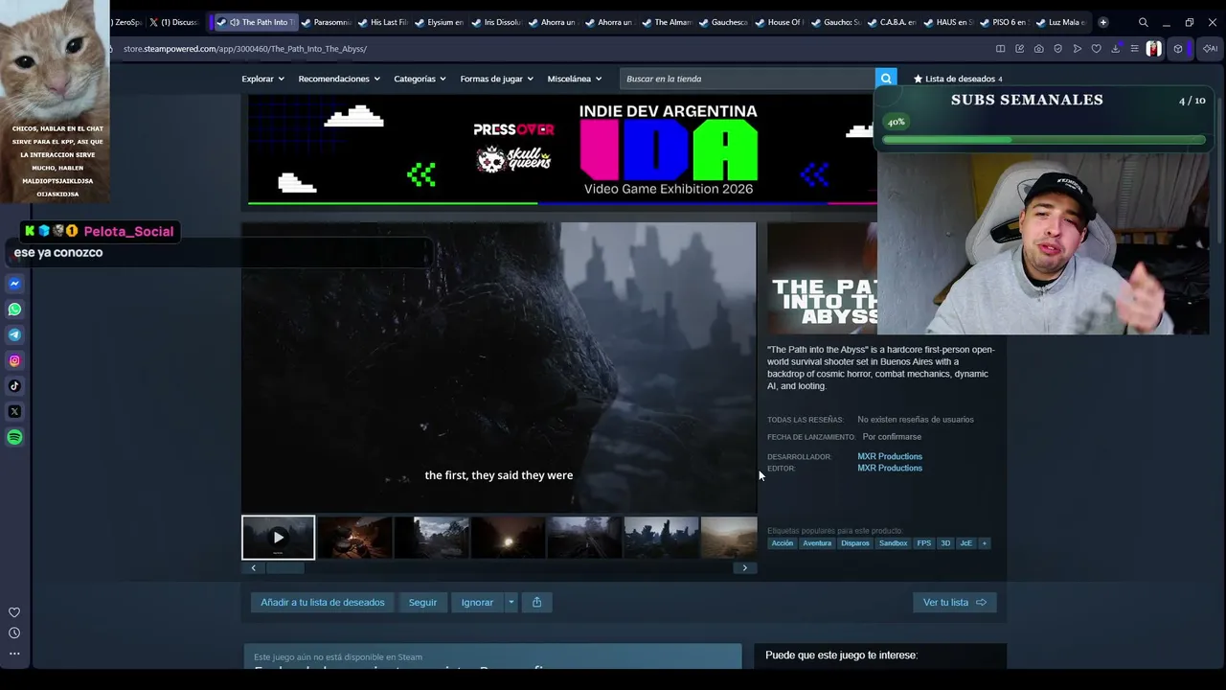Switch to the Luz Mala browser tab
The height and width of the screenshot is (690, 1226).
point(1063,22)
